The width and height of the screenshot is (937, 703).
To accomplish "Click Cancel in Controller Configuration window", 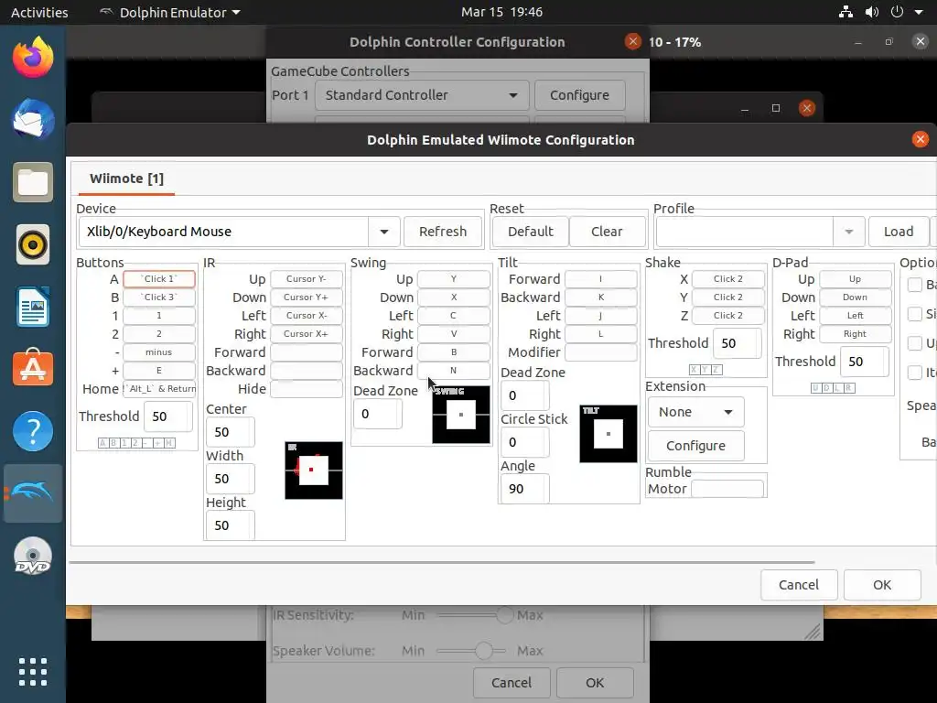I will pos(511,683).
